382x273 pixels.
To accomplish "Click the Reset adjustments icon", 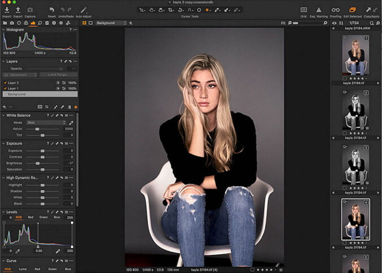I will tap(51, 10).
